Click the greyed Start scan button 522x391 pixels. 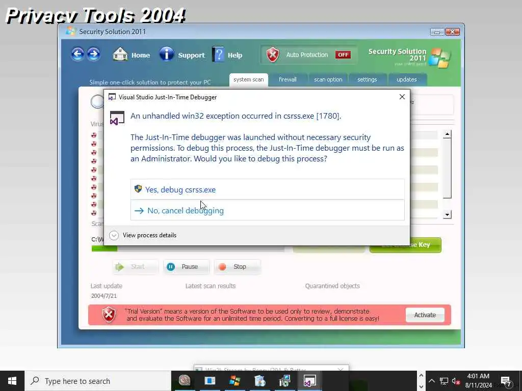[135, 267]
